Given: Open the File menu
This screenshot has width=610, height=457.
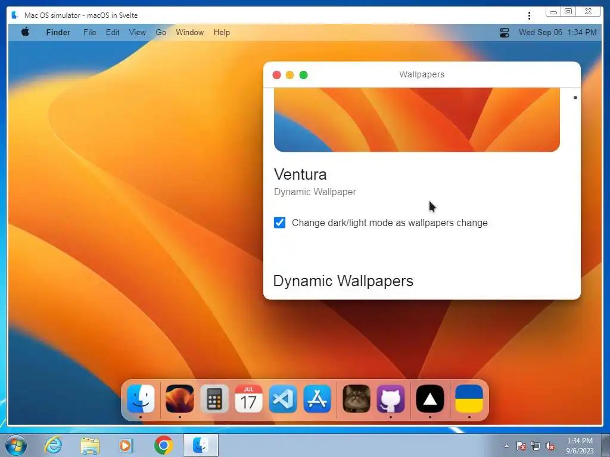Looking at the screenshot, I should pyautogui.click(x=89, y=32).
